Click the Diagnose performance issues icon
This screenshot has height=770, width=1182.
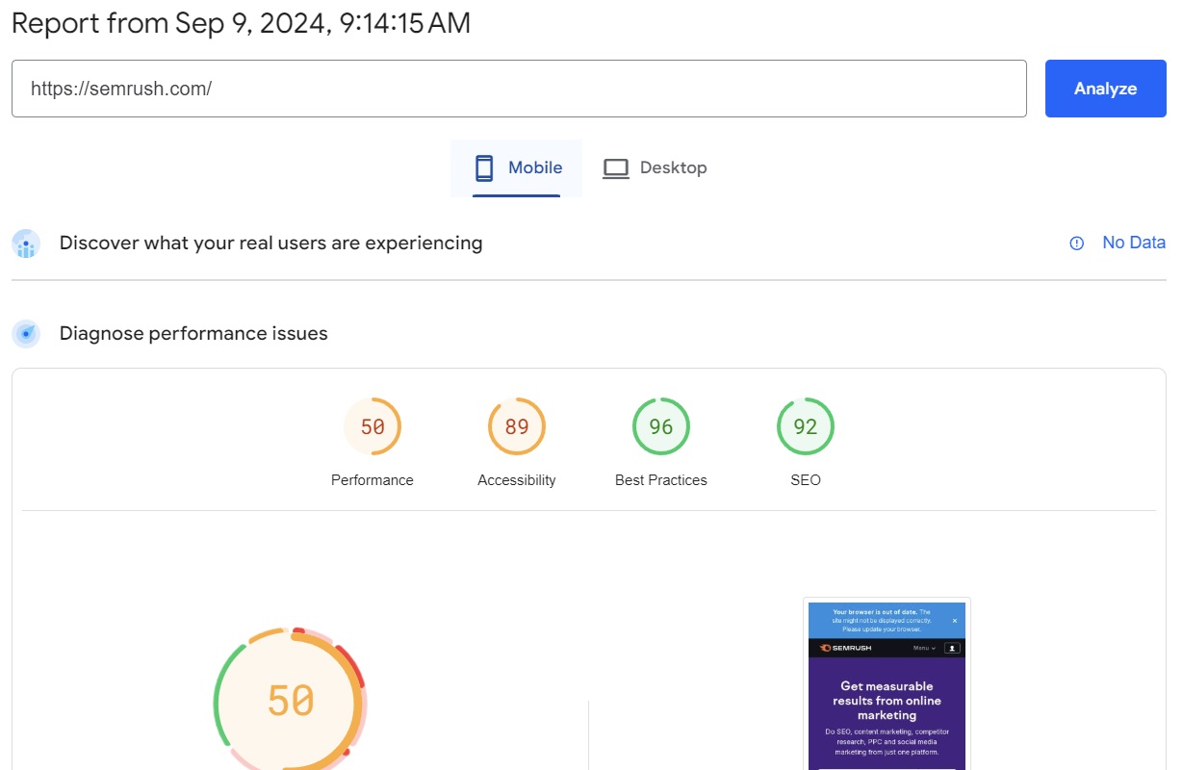[26, 333]
